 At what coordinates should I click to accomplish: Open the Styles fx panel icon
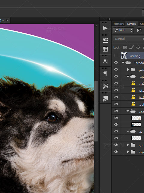tap(105, 99)
